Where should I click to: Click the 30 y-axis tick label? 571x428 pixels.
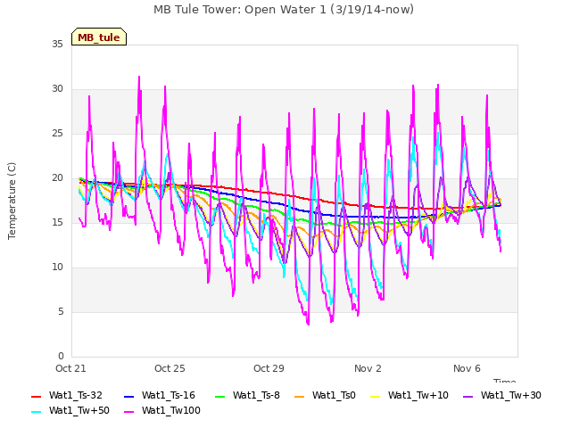(x=57, y=89)
